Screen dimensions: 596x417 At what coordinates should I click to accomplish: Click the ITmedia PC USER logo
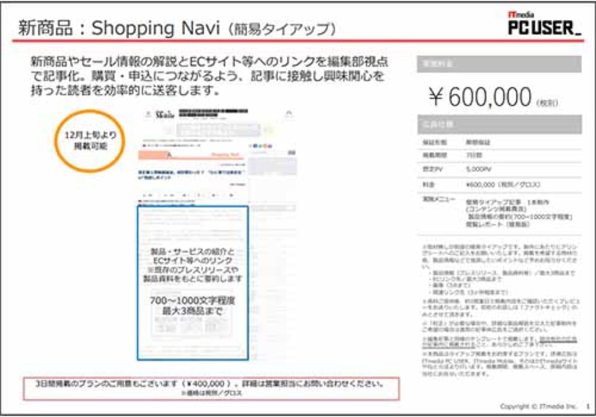tap(544, 23)
